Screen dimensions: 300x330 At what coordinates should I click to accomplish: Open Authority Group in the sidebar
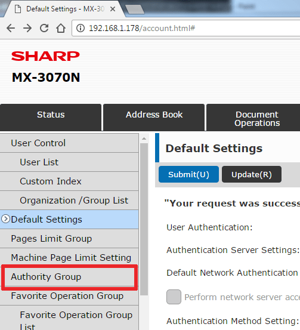click(x=69, y=277)
